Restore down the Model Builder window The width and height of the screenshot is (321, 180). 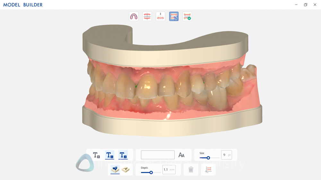click(x=306, y=5)
